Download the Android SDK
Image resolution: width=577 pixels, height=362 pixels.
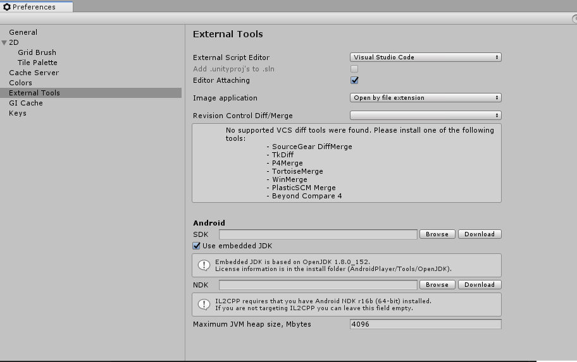(x=480, y=234)
